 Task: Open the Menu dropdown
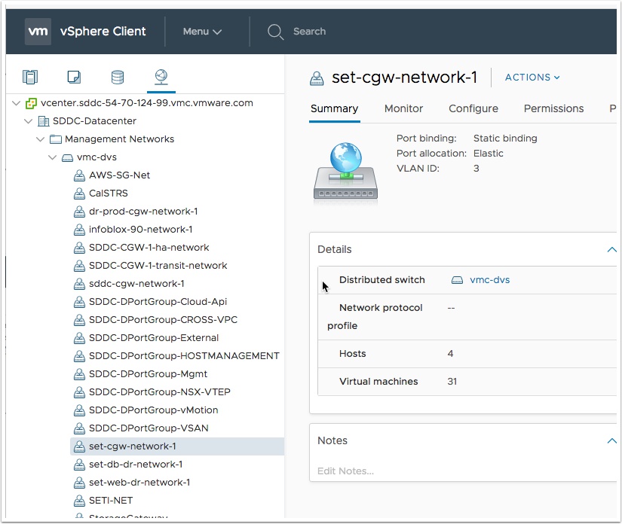coord(202,32)
